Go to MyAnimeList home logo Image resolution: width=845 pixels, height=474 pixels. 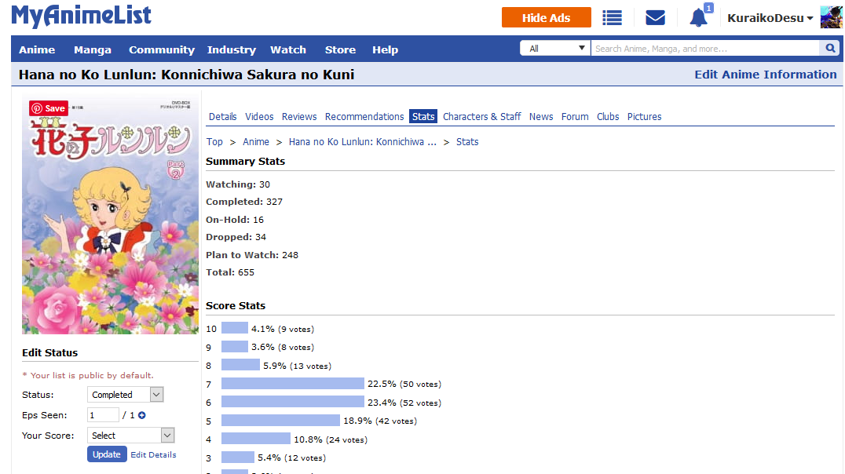tap(82, 16)
